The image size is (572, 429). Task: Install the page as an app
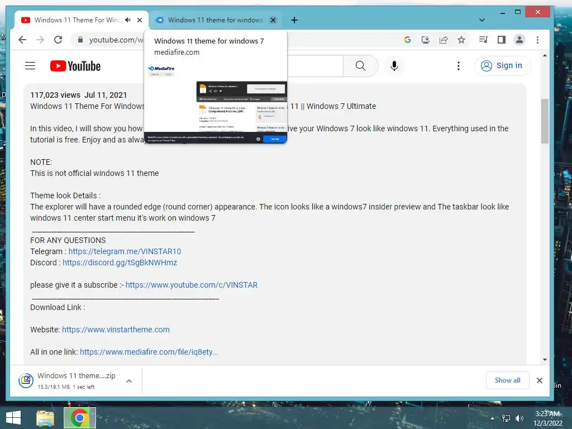pyautogui.click(x=425, y=40)
